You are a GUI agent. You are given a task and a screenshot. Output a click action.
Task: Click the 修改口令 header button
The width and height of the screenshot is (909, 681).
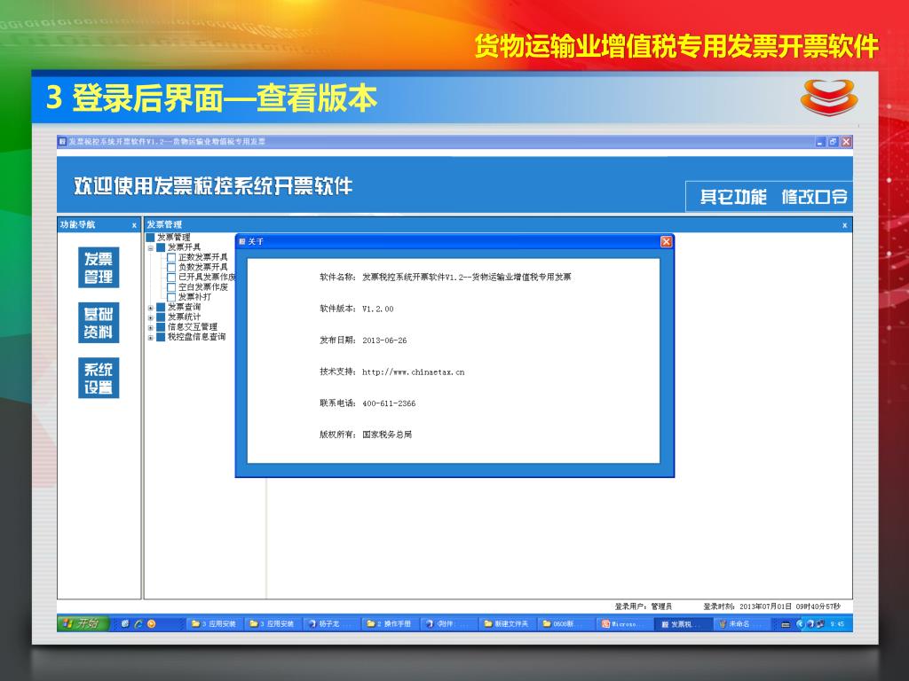(x=815, y=197)
